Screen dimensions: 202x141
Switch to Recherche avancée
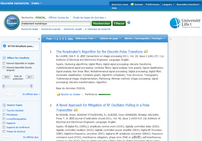(x=51, y=29)
